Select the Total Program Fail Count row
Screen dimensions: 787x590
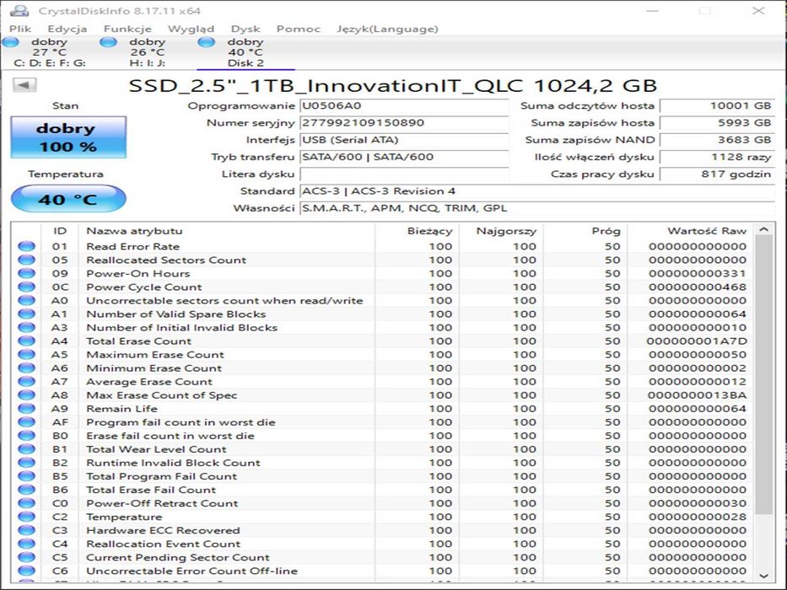(x=382, y=476)
